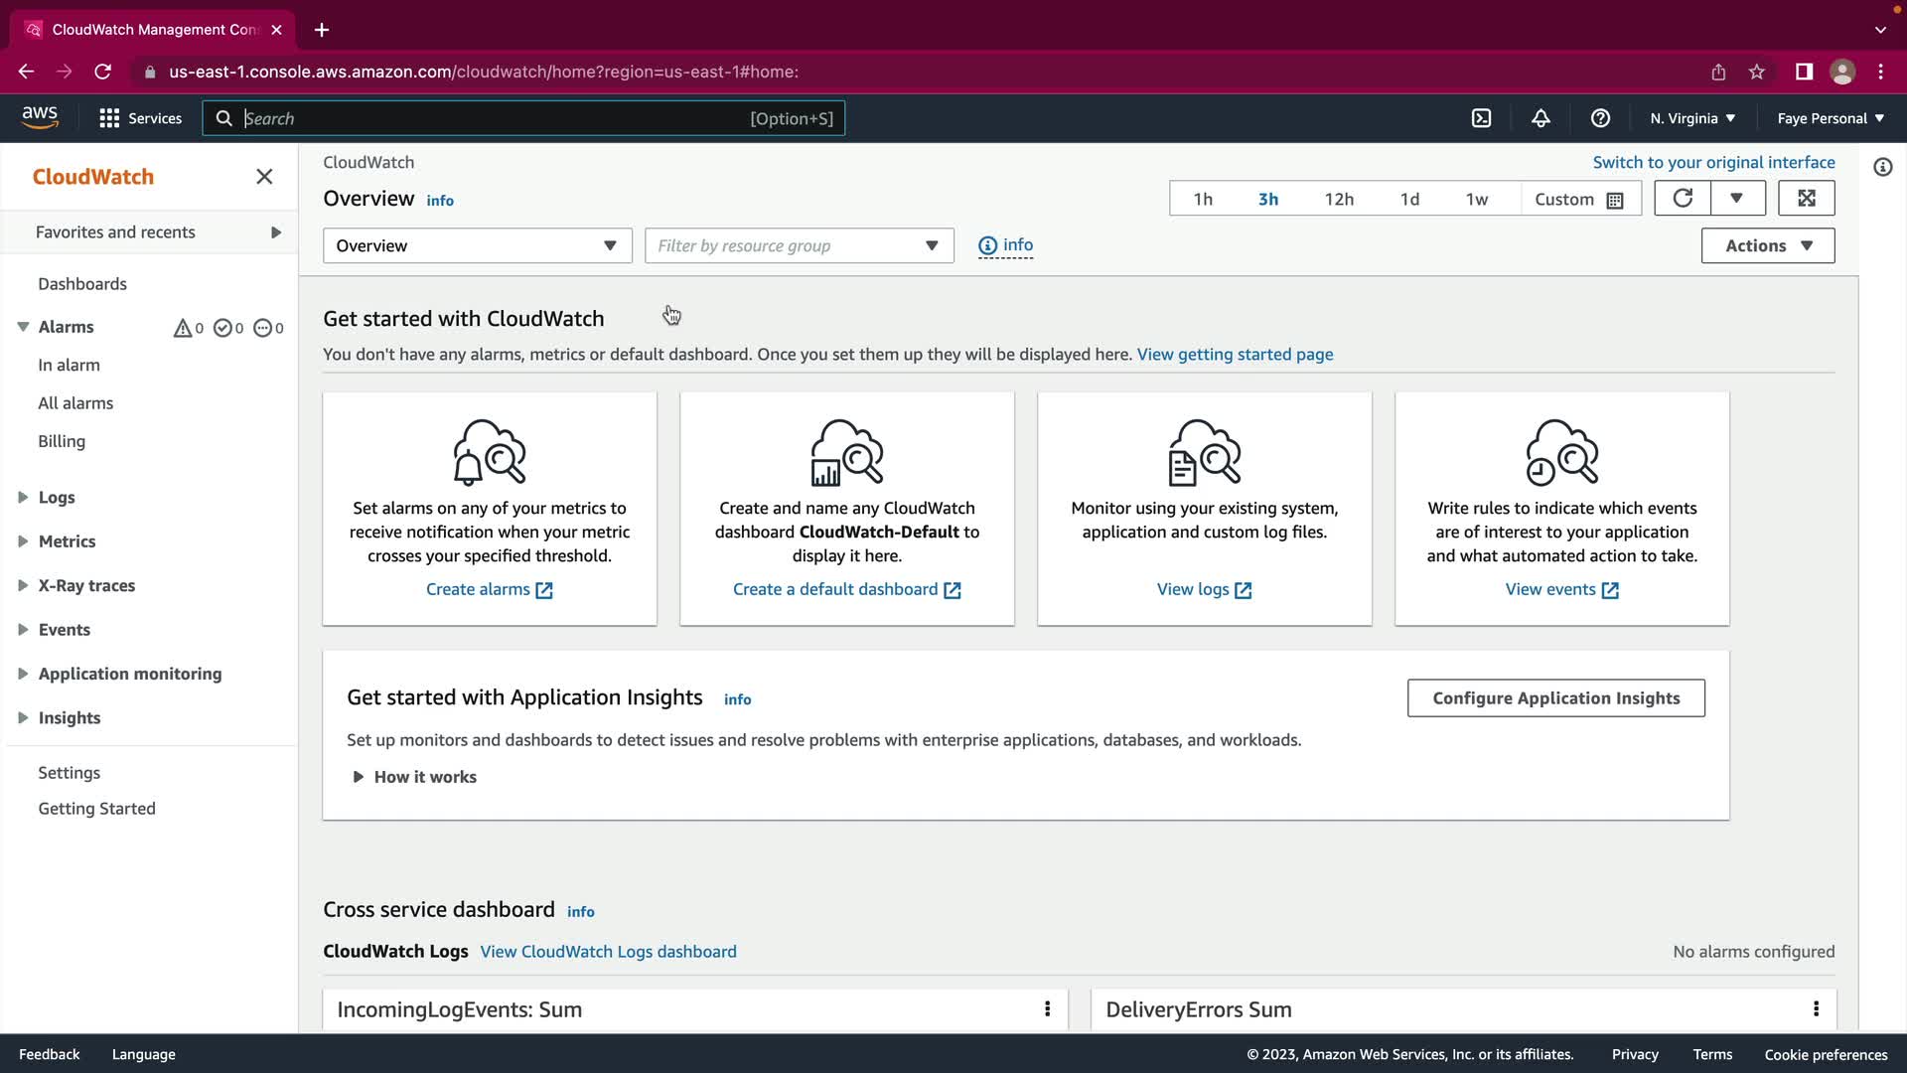Viewport: 1907px width, 1073px height.
Task: Click the notifications bell icon
Action: pyautogui.click(x=1540, y=118)
